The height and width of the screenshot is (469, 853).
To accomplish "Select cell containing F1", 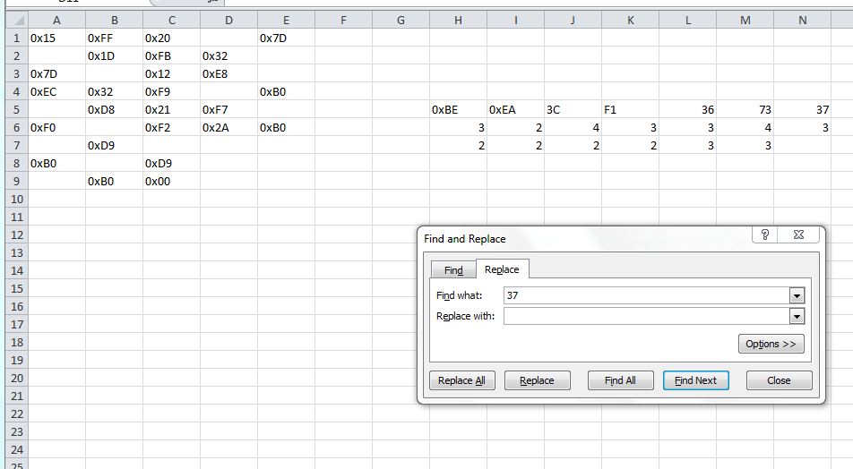I will (x=631, y=110).
